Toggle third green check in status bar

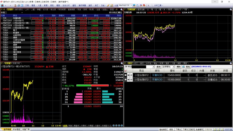tap(222, 129)
